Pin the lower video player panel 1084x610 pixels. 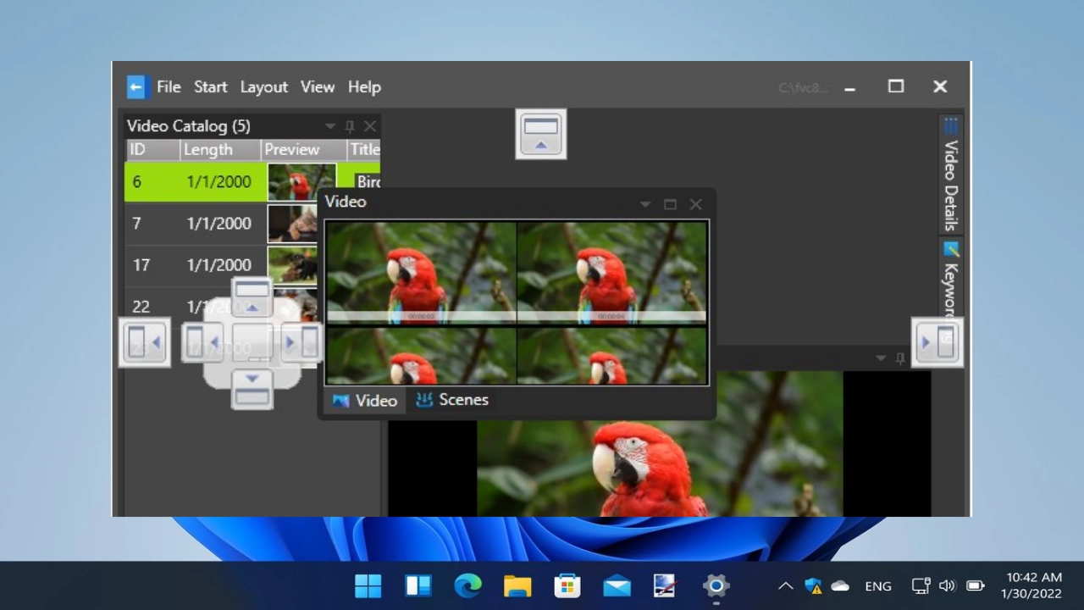pyautogui.click(x=899, y=358)
